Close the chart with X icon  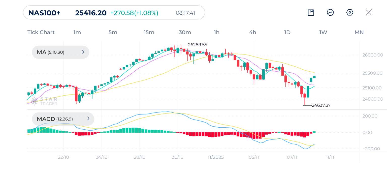click(x=369, y=13)
